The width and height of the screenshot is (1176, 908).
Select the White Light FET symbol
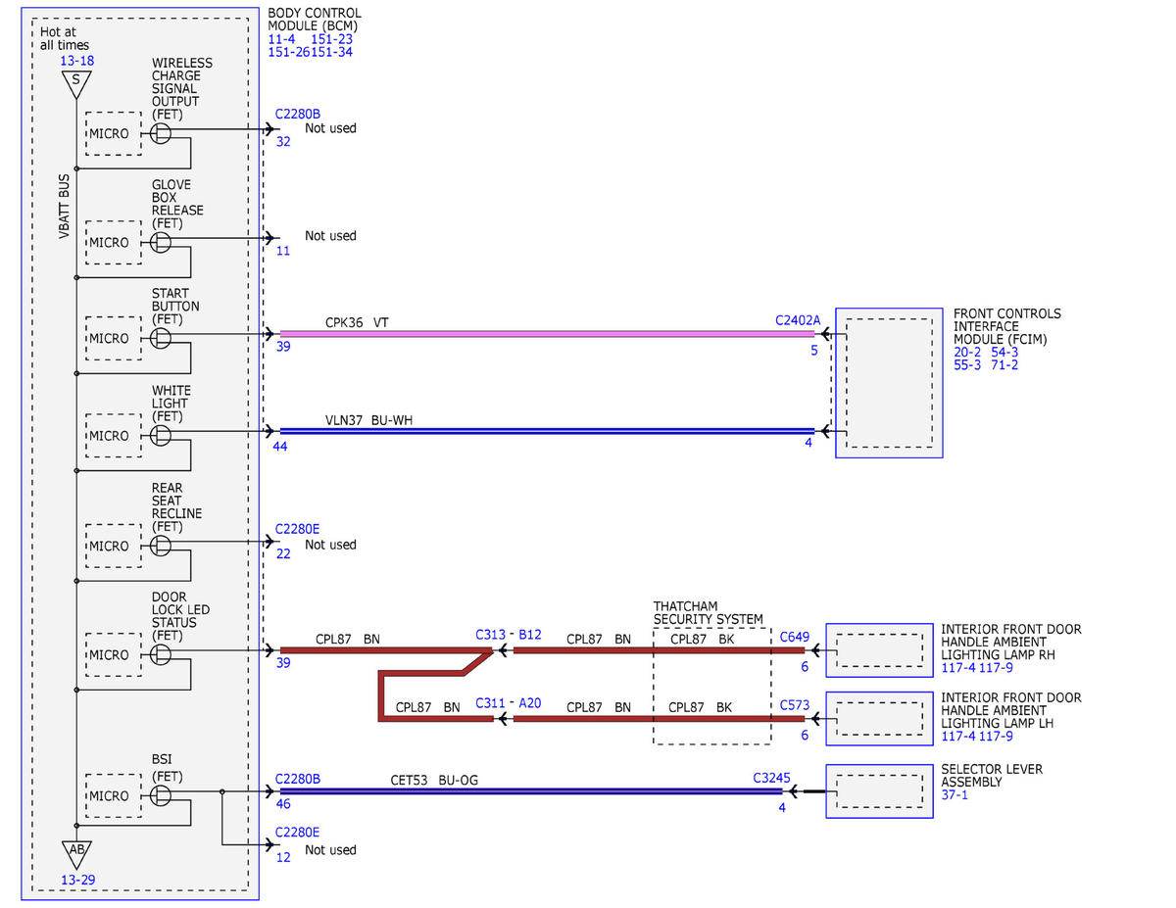[162, 435]
